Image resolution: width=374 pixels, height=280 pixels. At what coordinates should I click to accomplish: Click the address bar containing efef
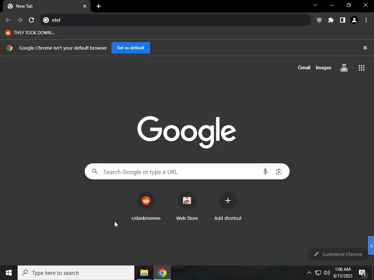pyautogui.click(x=175, y=20)
